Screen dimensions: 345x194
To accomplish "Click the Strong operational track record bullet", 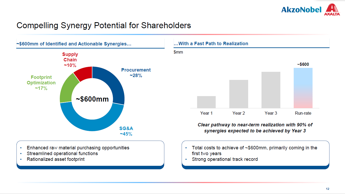I will tap(225, 159).
